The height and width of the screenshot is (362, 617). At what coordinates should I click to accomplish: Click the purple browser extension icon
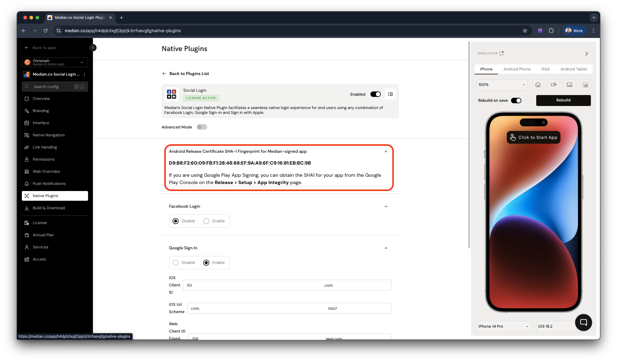(540, 31)
